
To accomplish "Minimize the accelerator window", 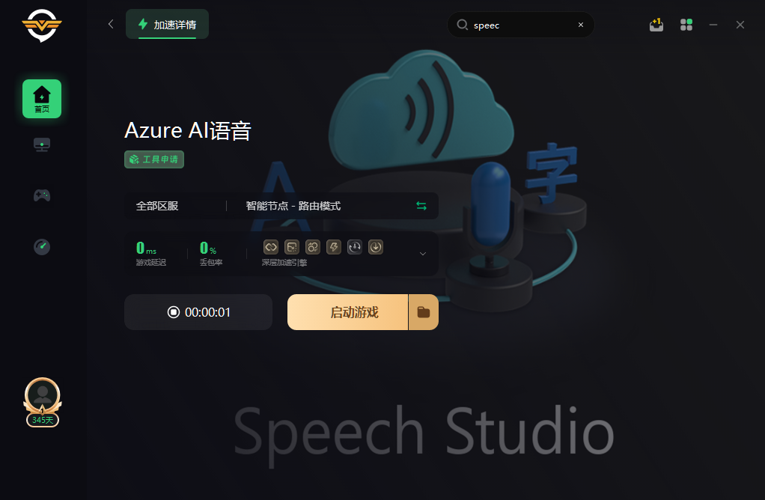I will point(713,25).
